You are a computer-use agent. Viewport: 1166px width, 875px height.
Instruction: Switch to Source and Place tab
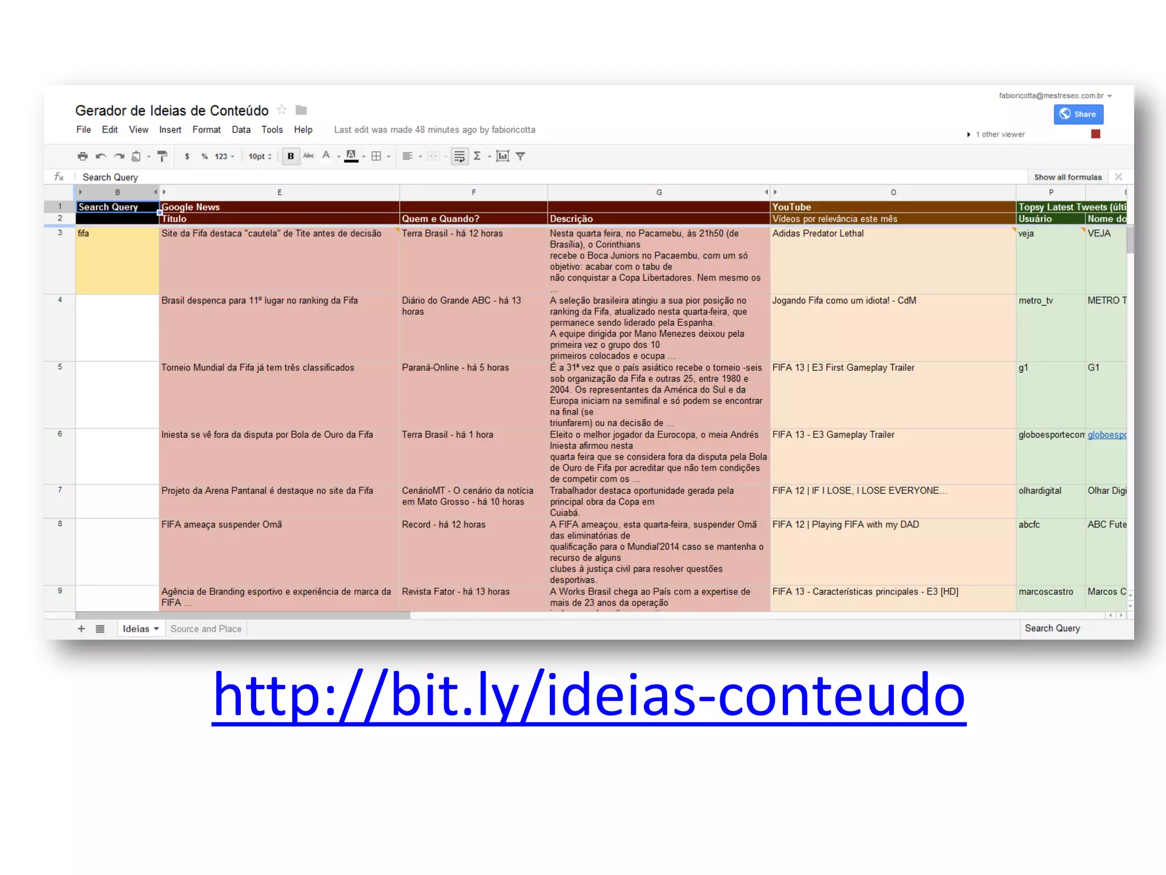click(x=206, y=629)
